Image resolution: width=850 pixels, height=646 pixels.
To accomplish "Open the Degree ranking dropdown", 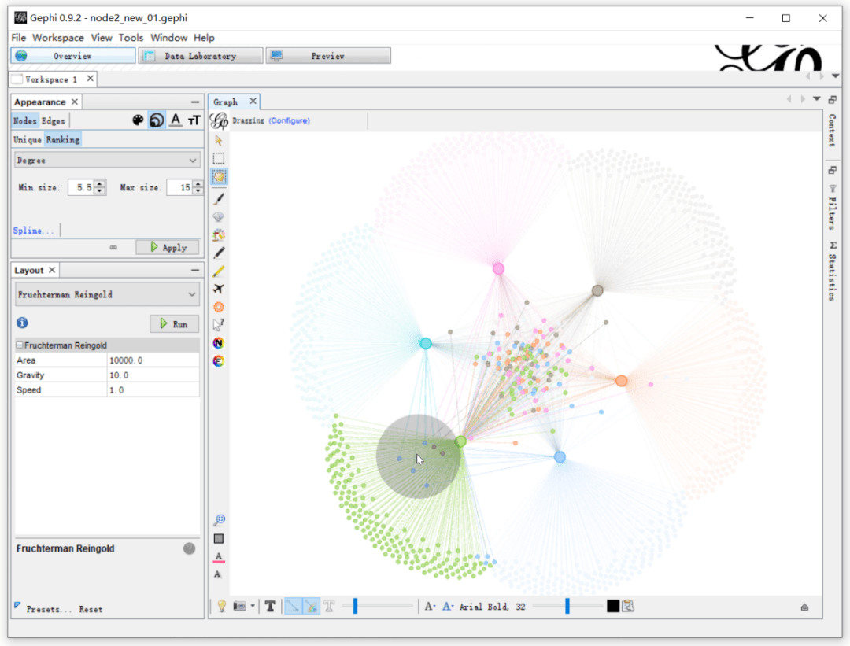I will tap(107, 160).
